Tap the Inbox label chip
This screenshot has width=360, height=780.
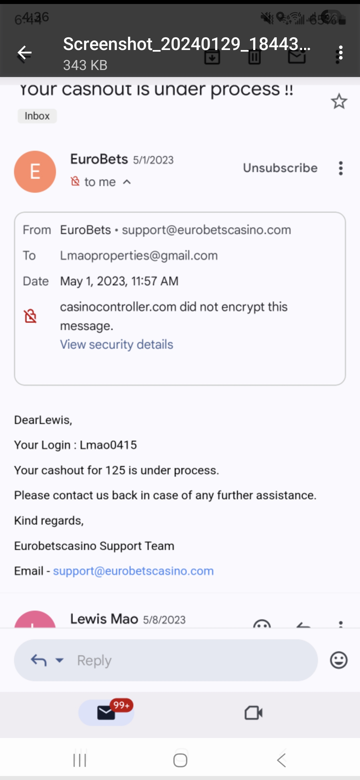pos(37,116)
